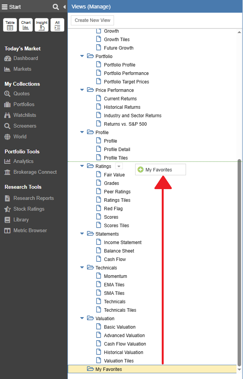
Task: Collapse the Valuation folder
Action: point(82,318)
